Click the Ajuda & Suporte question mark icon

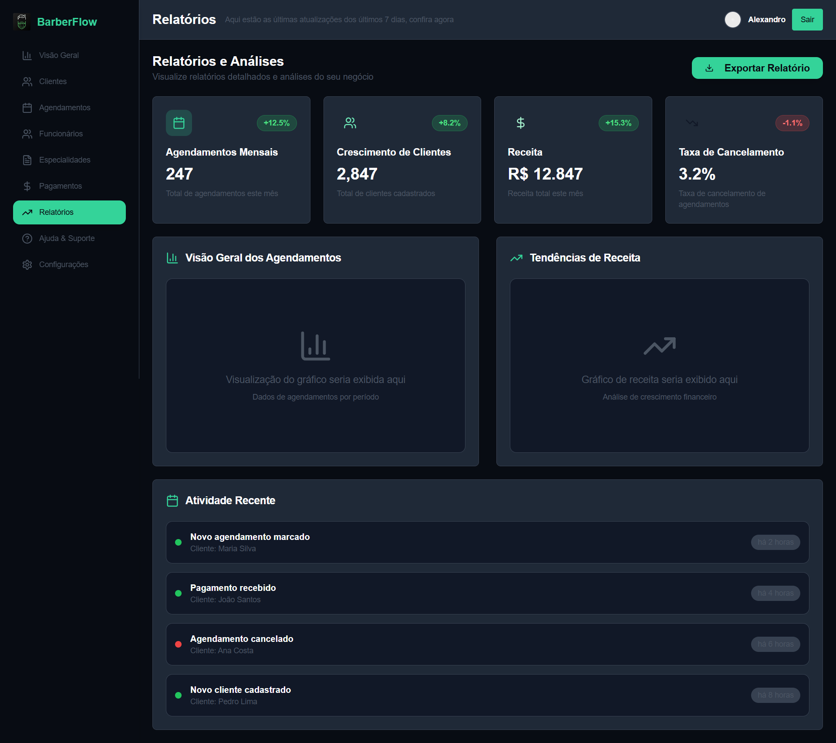27,238
